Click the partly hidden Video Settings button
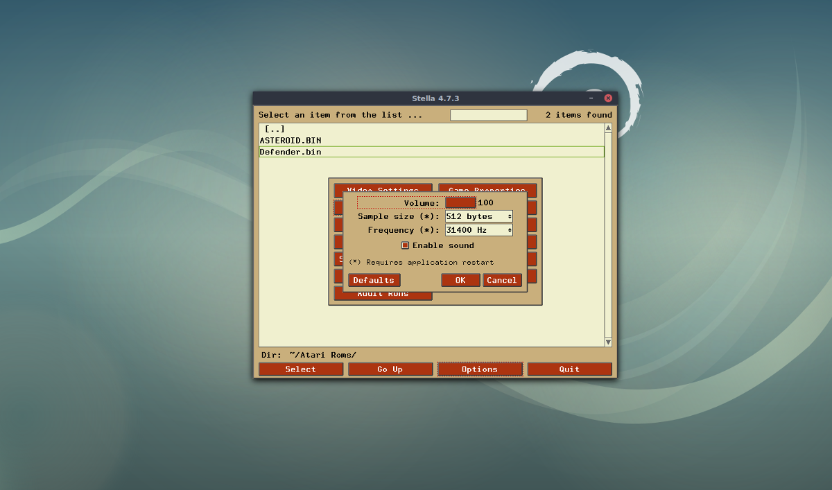This screenshot has width=832, height=490. pos(383,188)
